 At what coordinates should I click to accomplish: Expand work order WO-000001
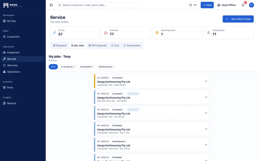click(x=206, y=81)
